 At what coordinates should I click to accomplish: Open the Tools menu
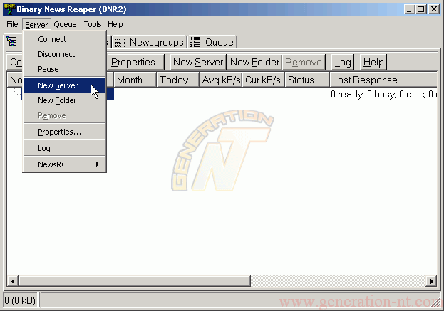click(x=93, y=25)
